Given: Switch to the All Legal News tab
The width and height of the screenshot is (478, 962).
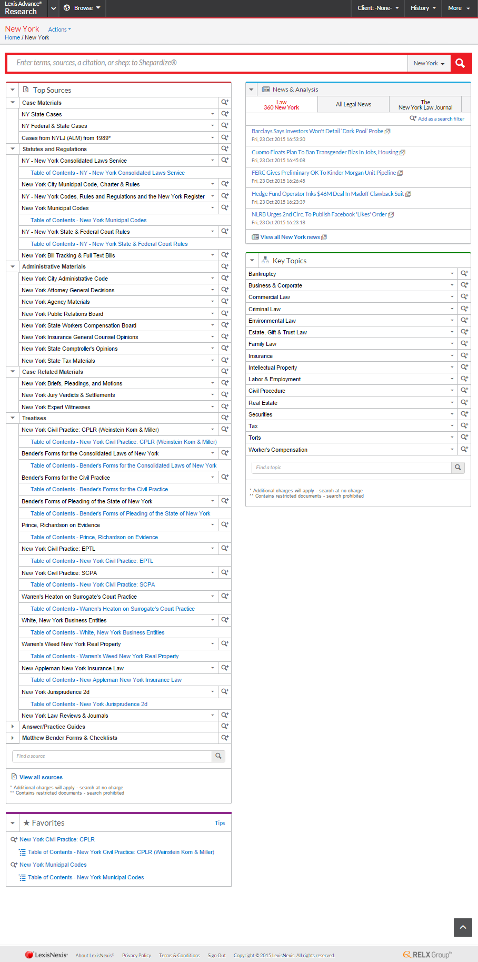Looking at the screenshot, I should pos(353,104).
